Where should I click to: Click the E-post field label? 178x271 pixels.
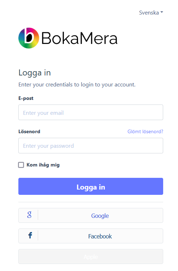click(26, 98)
